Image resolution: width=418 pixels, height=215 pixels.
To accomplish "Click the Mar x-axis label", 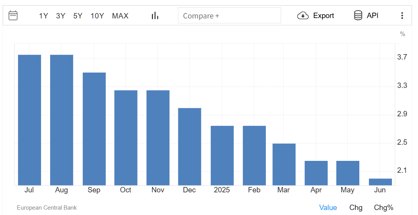I will 283,190.
